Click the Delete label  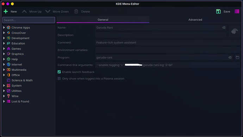tap(86, 12)
